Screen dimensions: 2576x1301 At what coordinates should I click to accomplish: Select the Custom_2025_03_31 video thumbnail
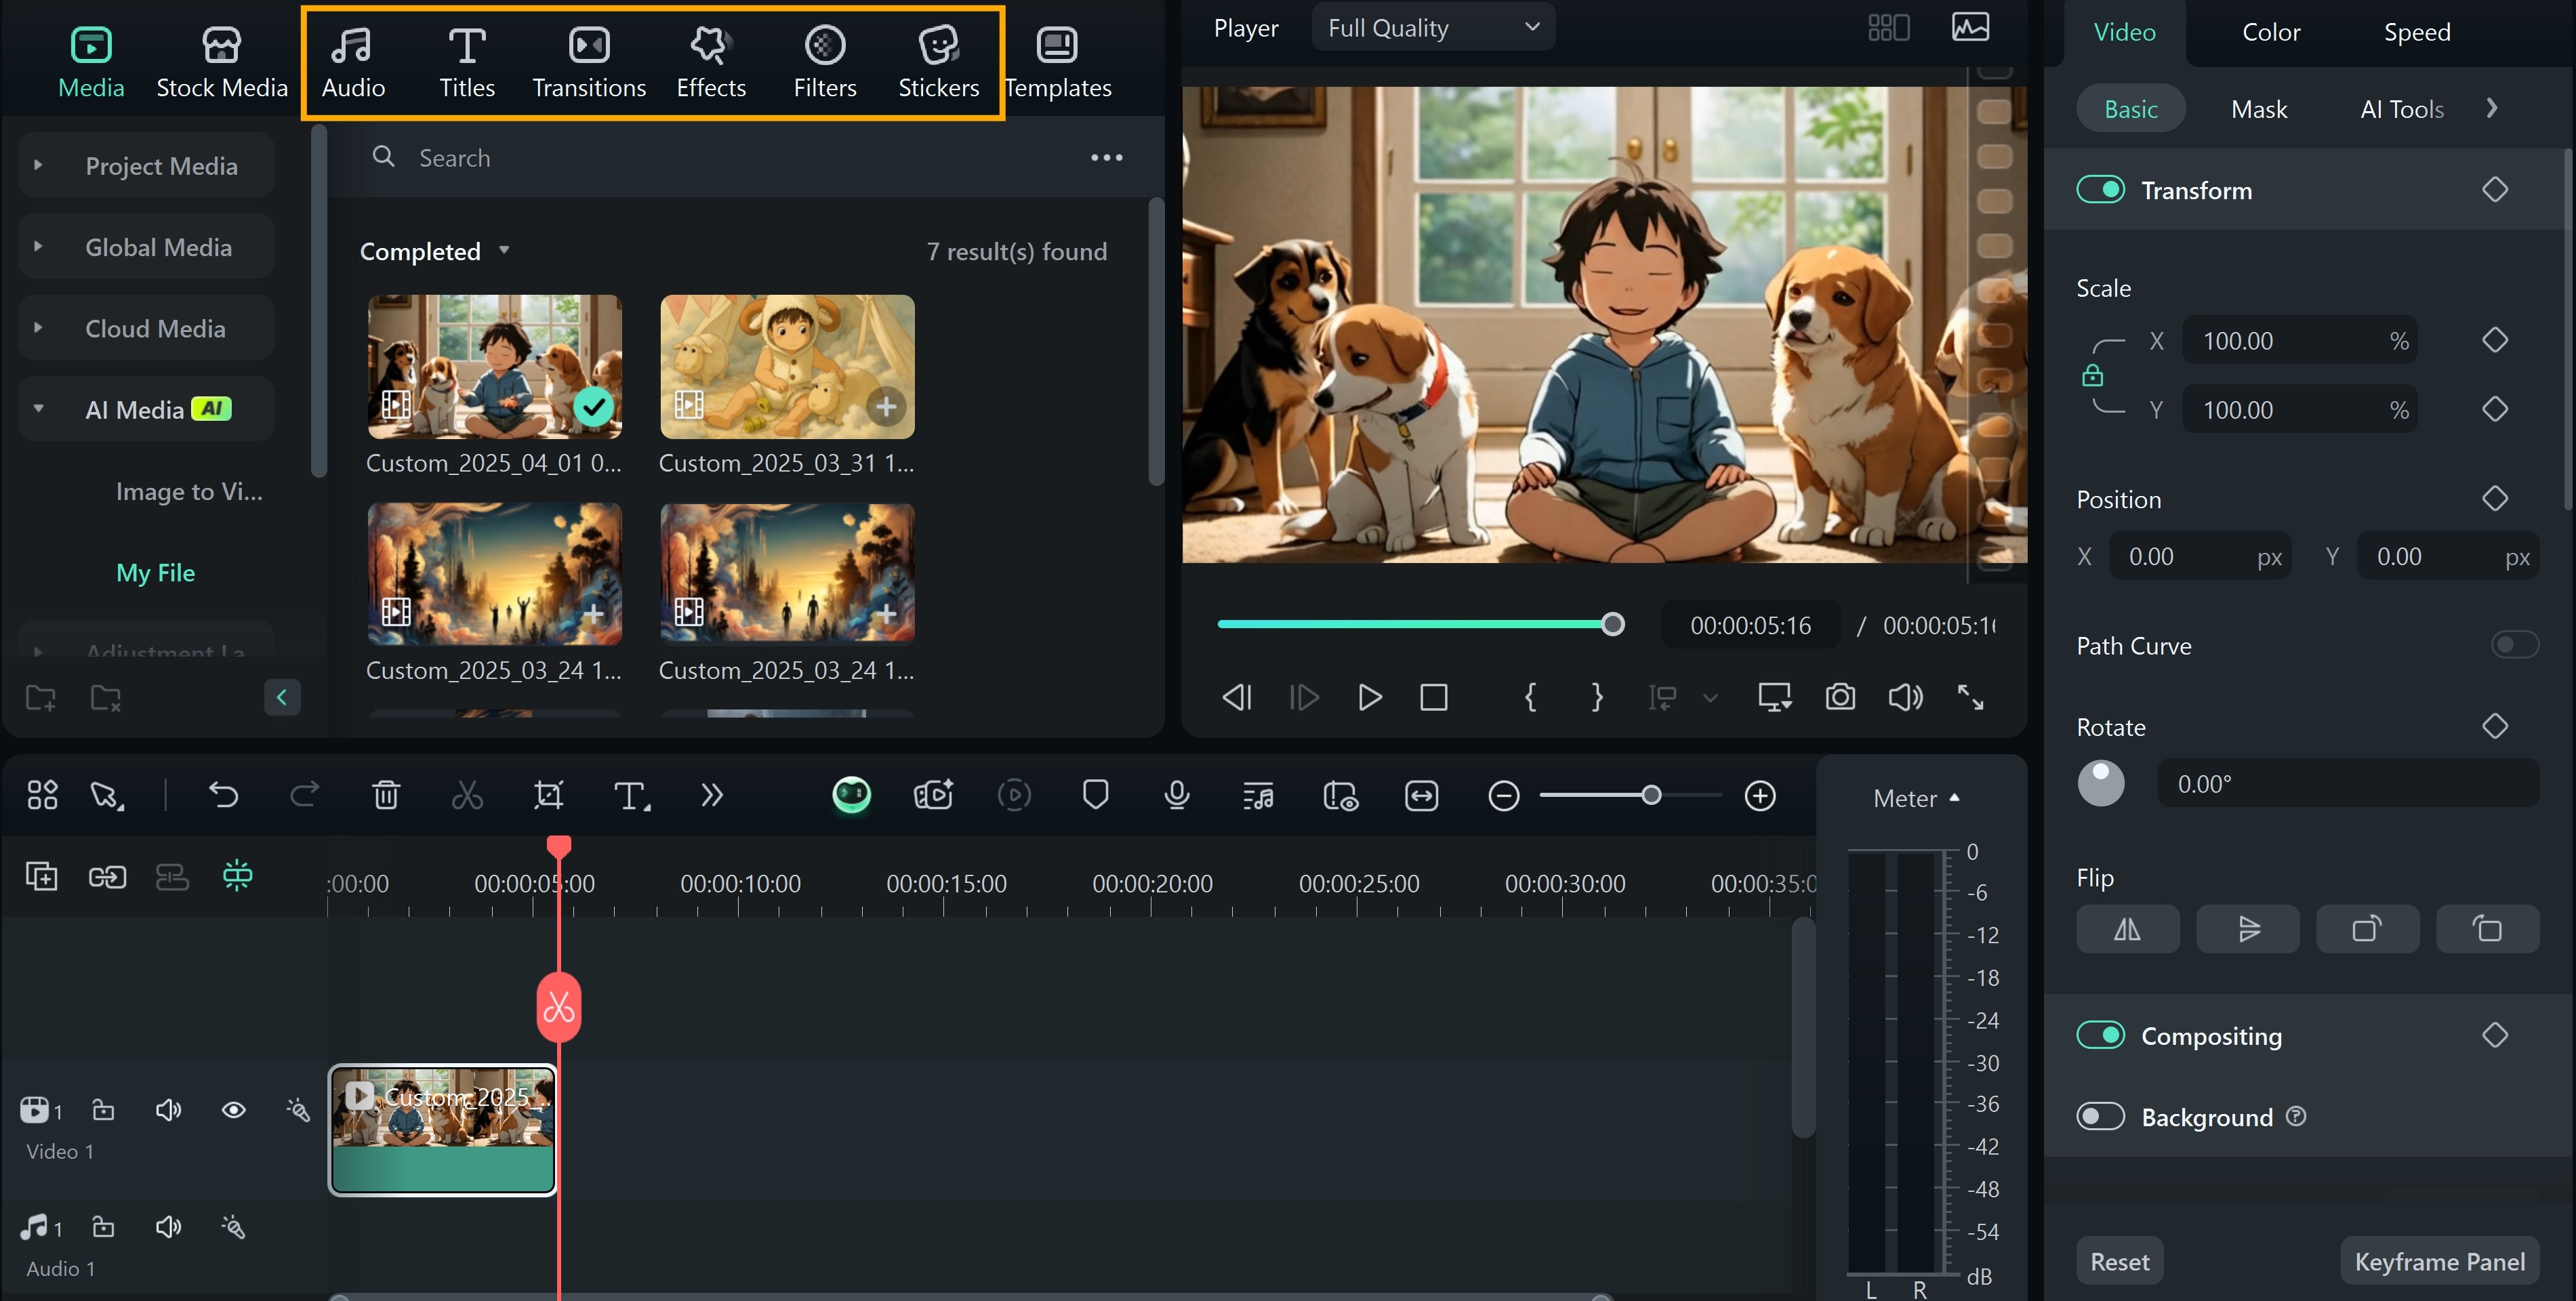click(787, 366)
